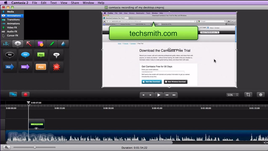Click the timeline magnifier zoom button
Screen dimensions: 268x151
point(7,147)
